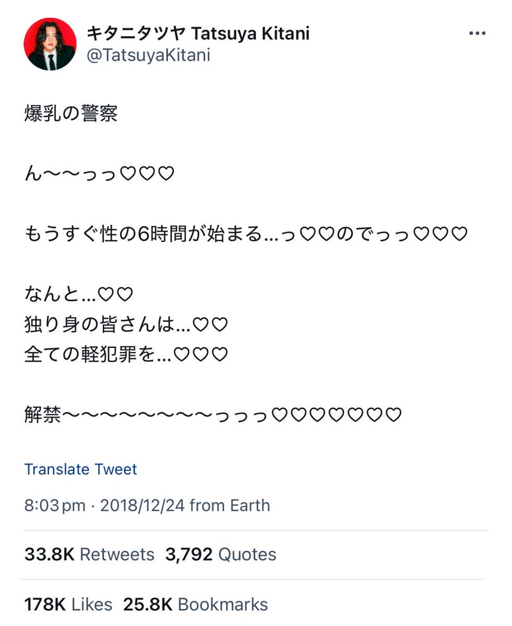Screen dimensions: 512x626
Task: Click Tatsuya Kitani's profile avatar
Action: [x=50, y=44]
